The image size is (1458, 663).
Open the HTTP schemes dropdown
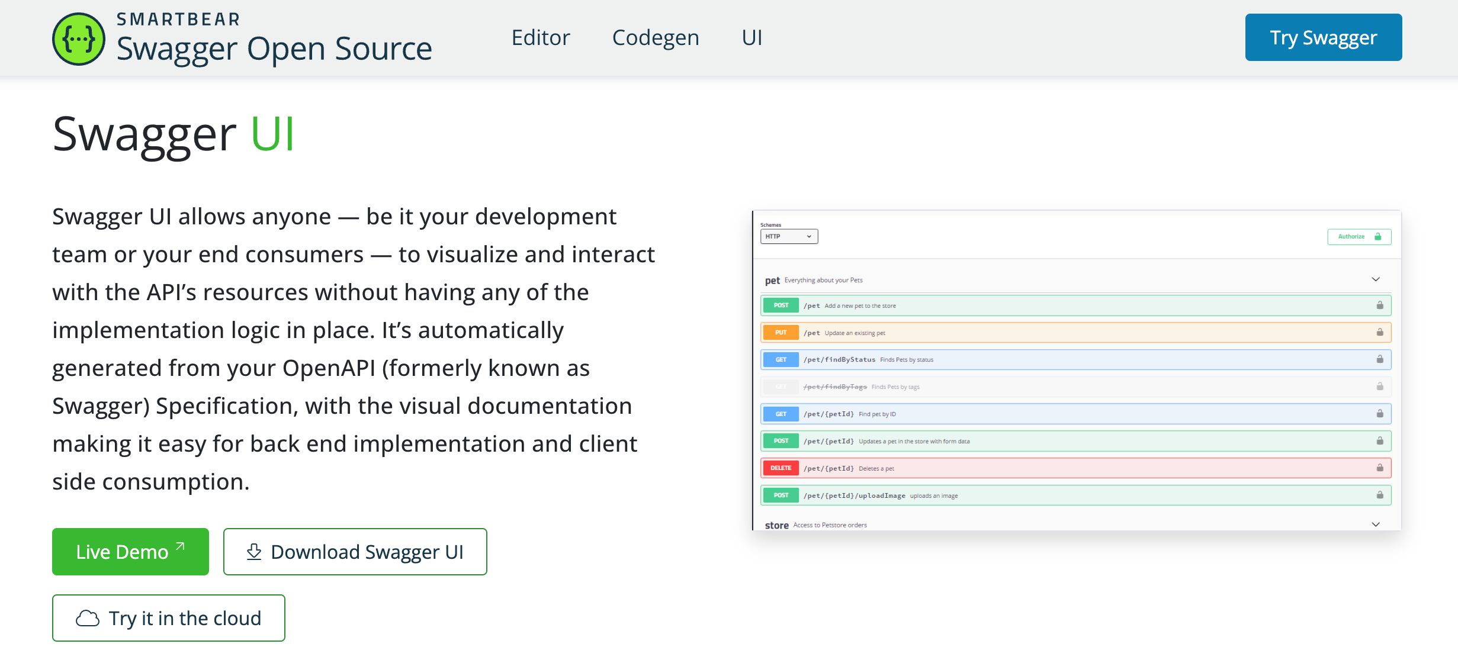[x=789, y=237]
